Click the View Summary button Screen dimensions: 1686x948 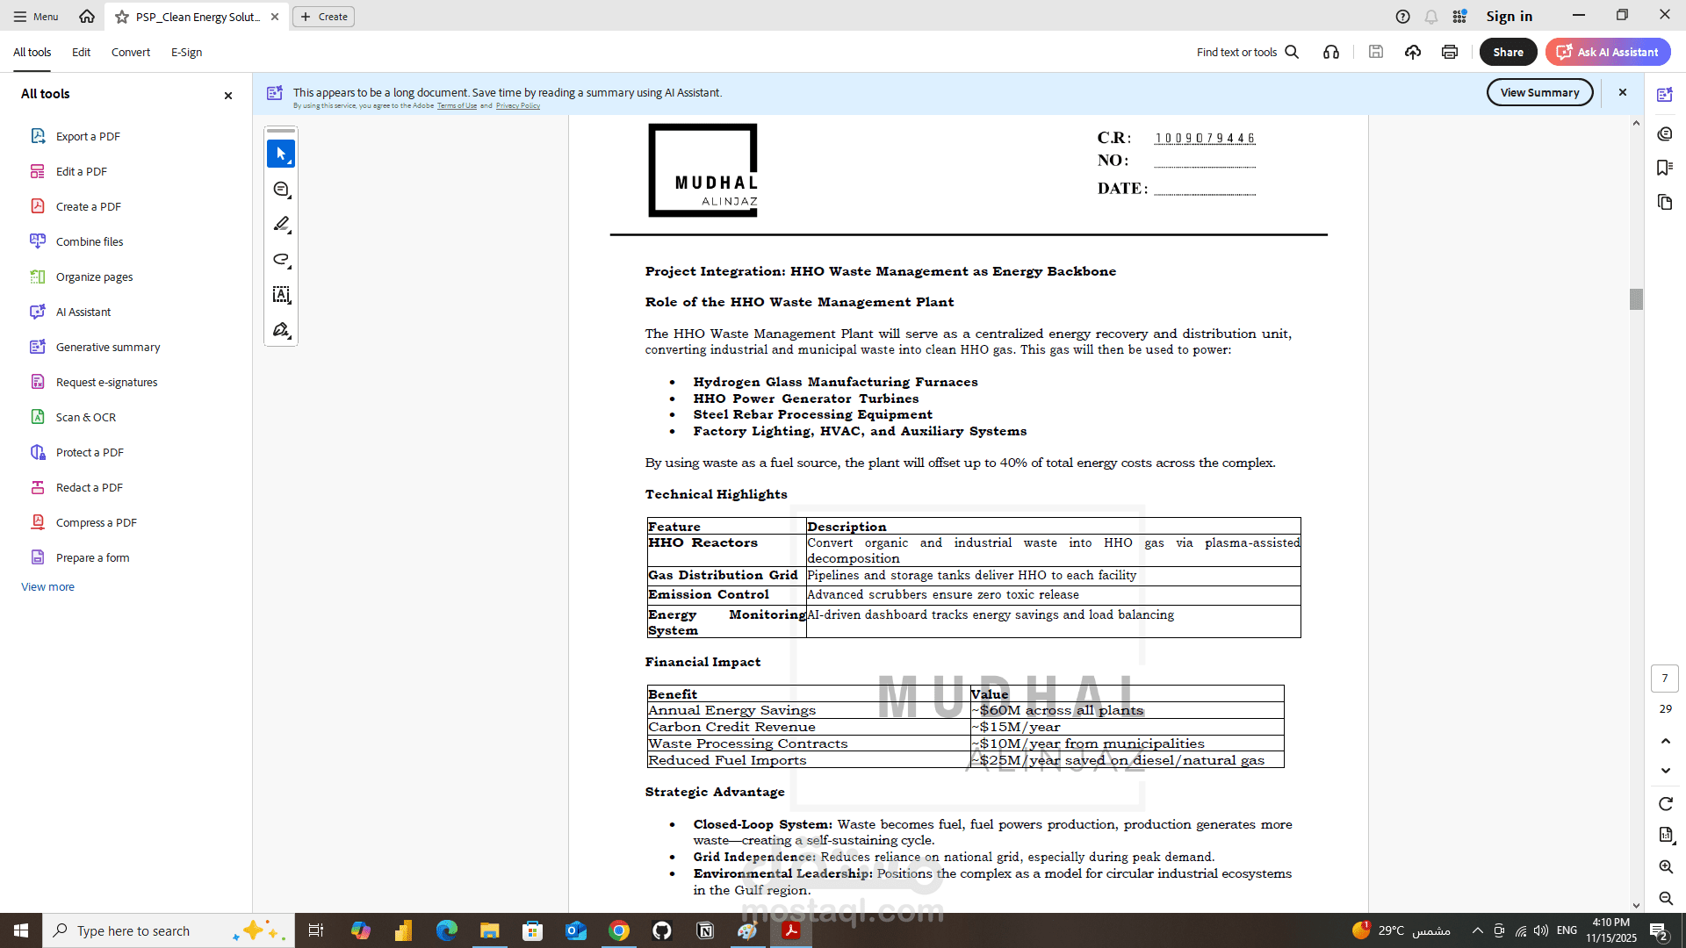point(1539,92)
